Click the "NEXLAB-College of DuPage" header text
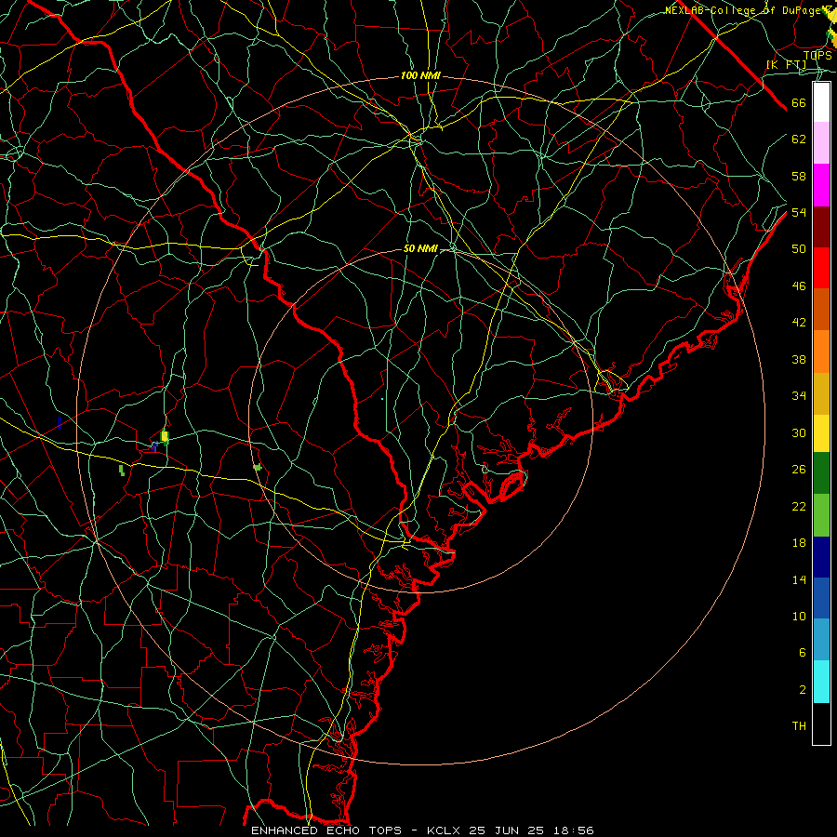837x837 pixels. pyautogui.click(x=742, y=10)
